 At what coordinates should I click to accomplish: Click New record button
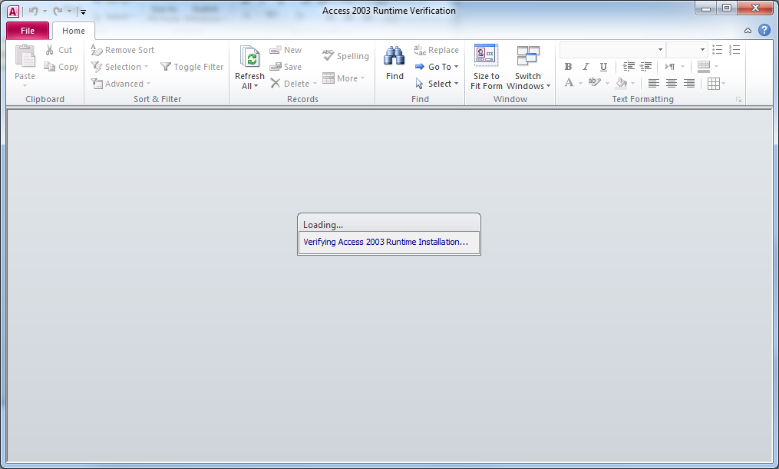click(x=286, y=50)
